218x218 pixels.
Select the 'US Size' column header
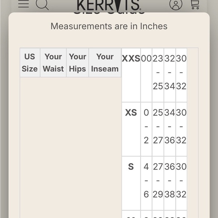coord(30,63)
